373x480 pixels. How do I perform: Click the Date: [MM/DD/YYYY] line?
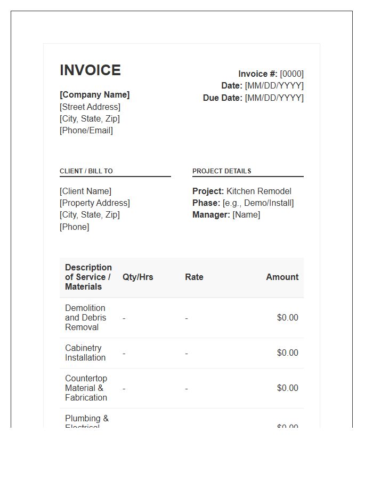(262, 85)
